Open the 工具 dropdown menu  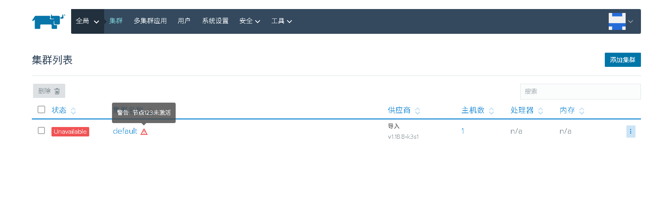(281, 21)
